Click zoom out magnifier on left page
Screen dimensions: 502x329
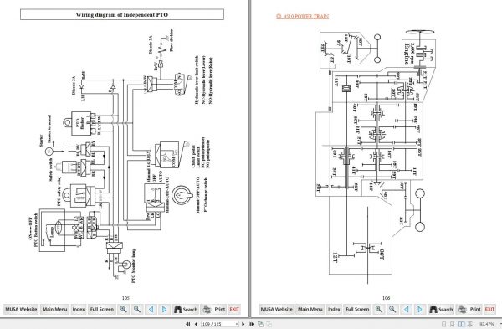[x=137, y=309]
